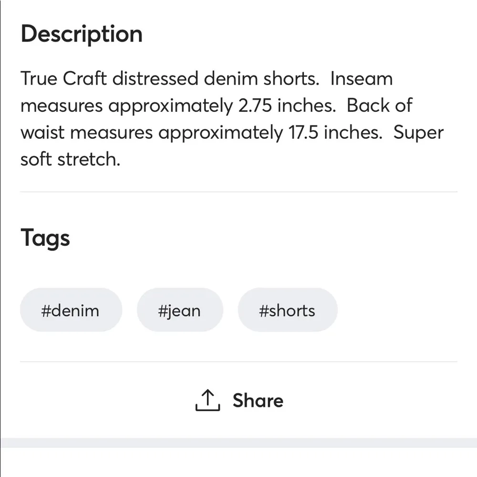Select the #denim tag chip
The height and width of the screenshot is (477, 477).
71,311
